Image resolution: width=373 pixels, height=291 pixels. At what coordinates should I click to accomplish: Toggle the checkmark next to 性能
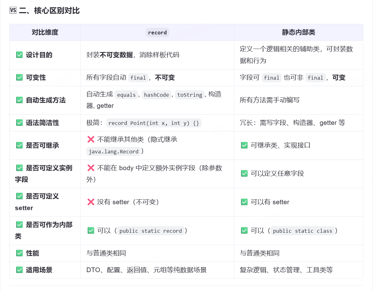point(19,253)
